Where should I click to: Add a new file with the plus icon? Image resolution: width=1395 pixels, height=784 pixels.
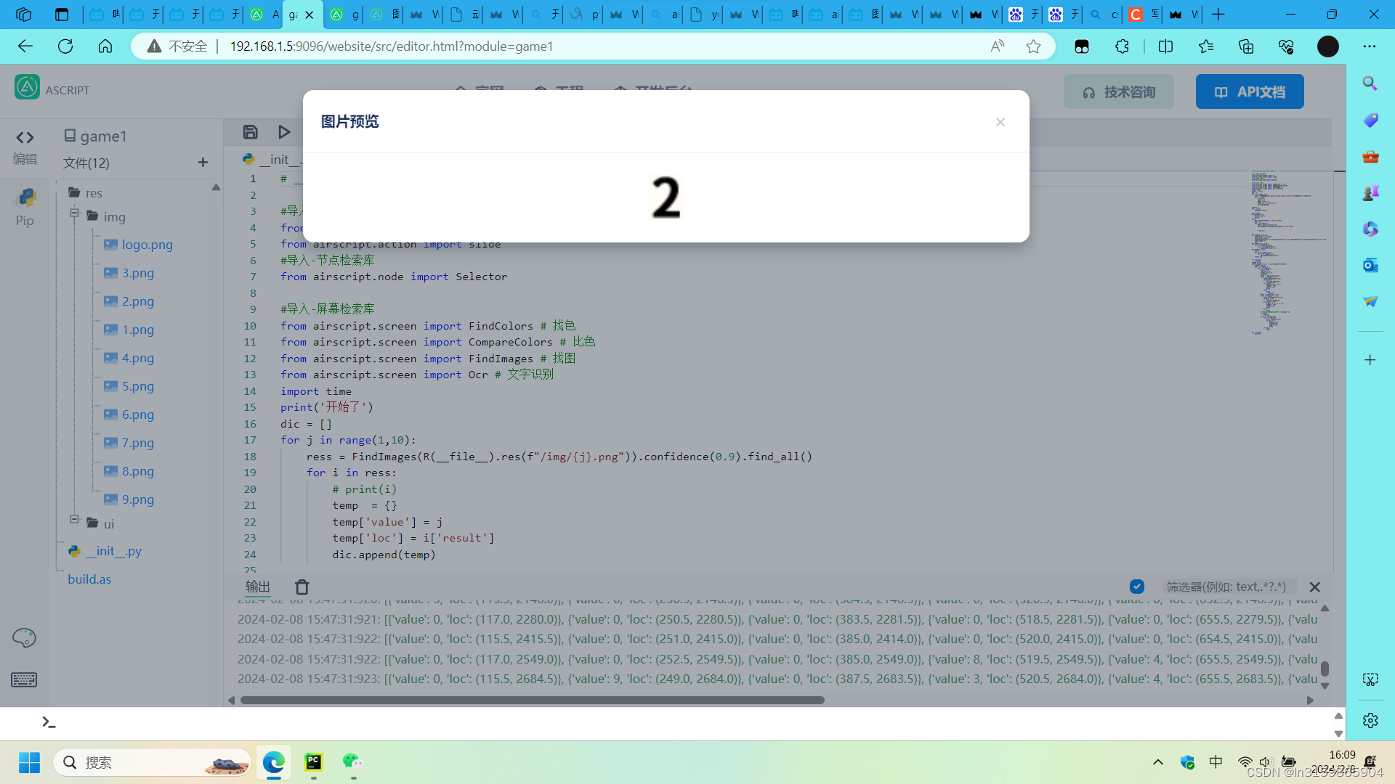click(x=202, y=163)
